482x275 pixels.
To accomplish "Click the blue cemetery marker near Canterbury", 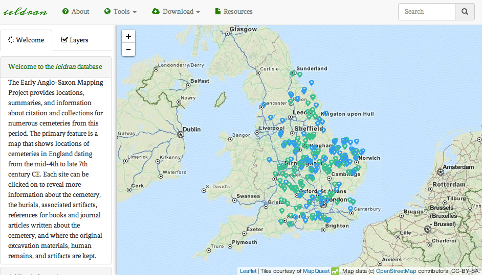I will click(x=350, y=208).
